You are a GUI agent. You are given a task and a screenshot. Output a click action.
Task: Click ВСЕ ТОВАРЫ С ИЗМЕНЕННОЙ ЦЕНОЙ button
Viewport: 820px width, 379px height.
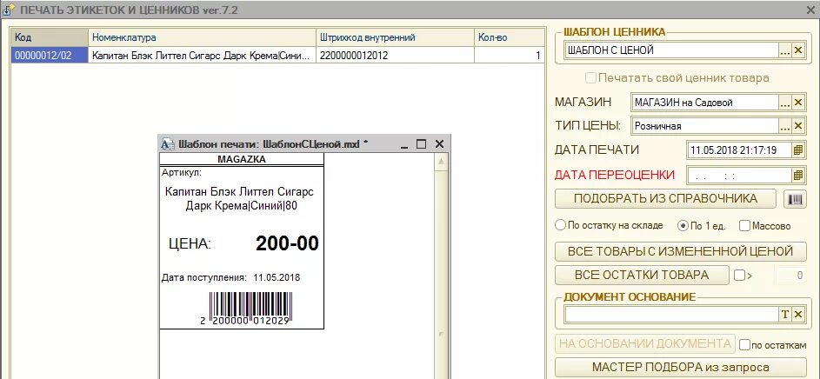(x=680, y=251)
